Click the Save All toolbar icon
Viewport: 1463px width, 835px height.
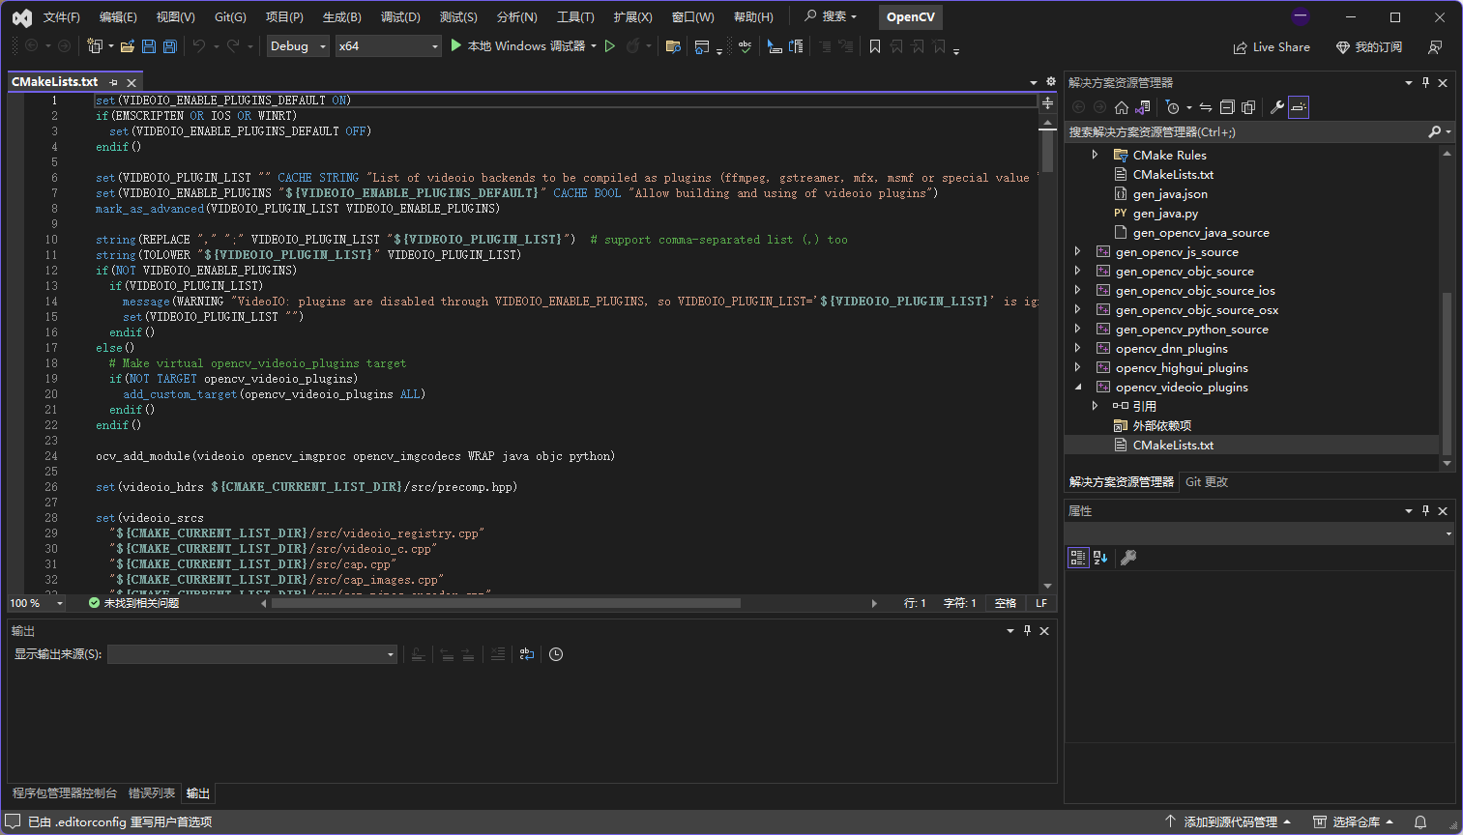click(170, 46)
